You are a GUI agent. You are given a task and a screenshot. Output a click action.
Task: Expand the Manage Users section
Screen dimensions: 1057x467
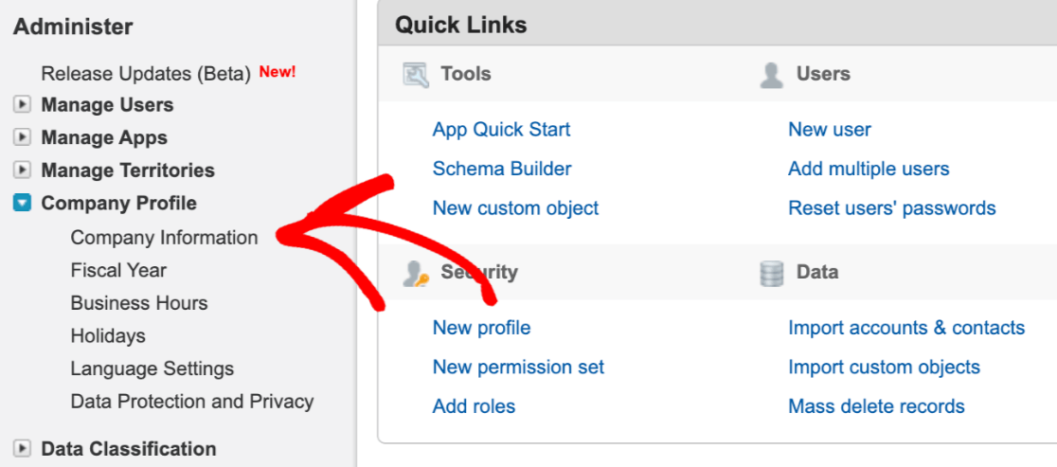coord(22,105)
